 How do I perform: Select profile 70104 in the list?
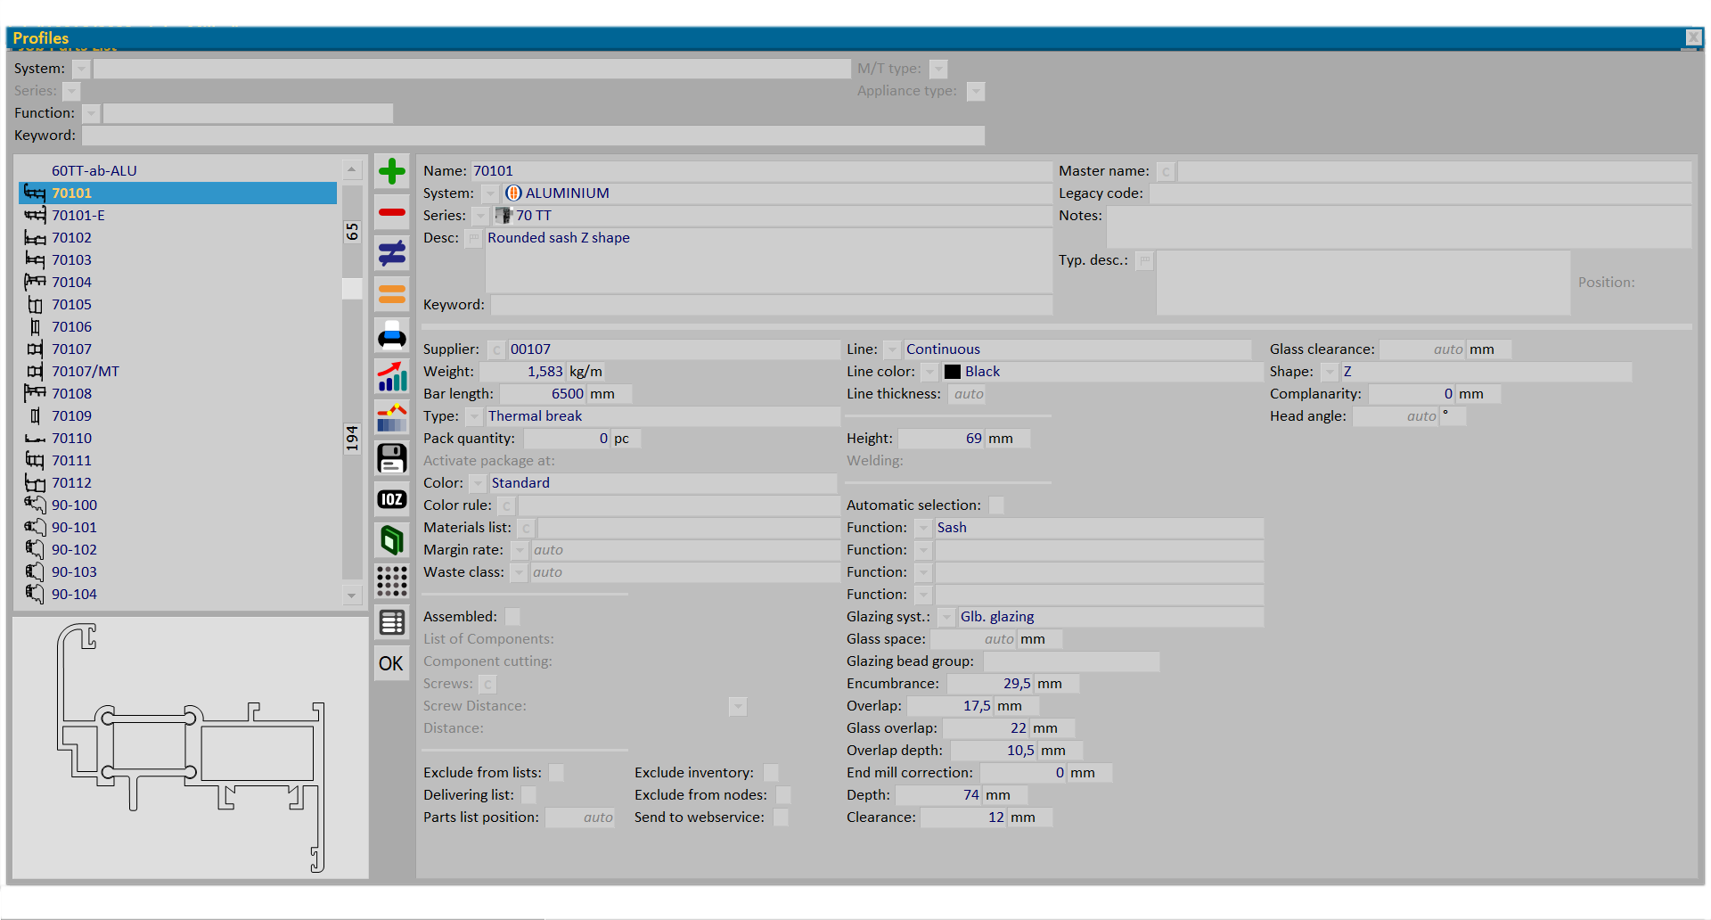click(x=71, y=283)
